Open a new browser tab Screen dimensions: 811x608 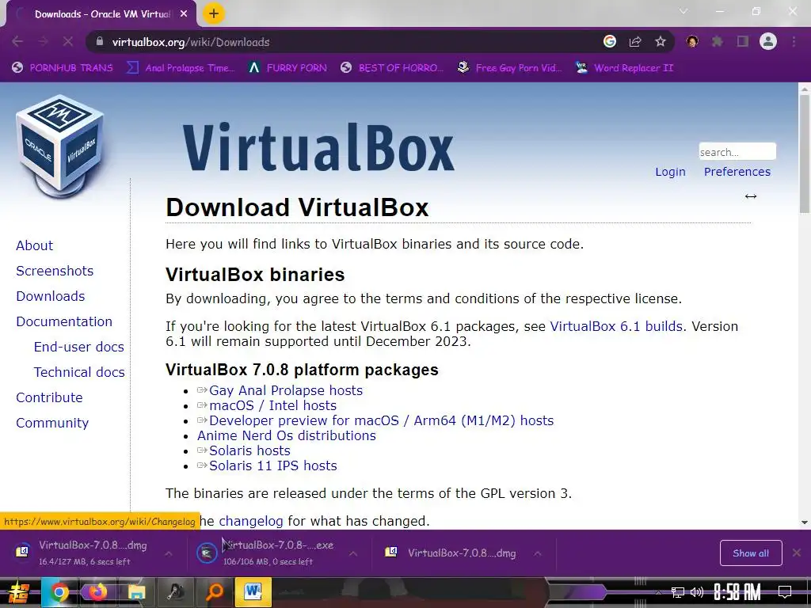214,13
